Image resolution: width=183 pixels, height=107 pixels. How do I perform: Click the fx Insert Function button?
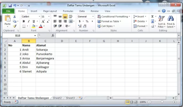(53, 36)
